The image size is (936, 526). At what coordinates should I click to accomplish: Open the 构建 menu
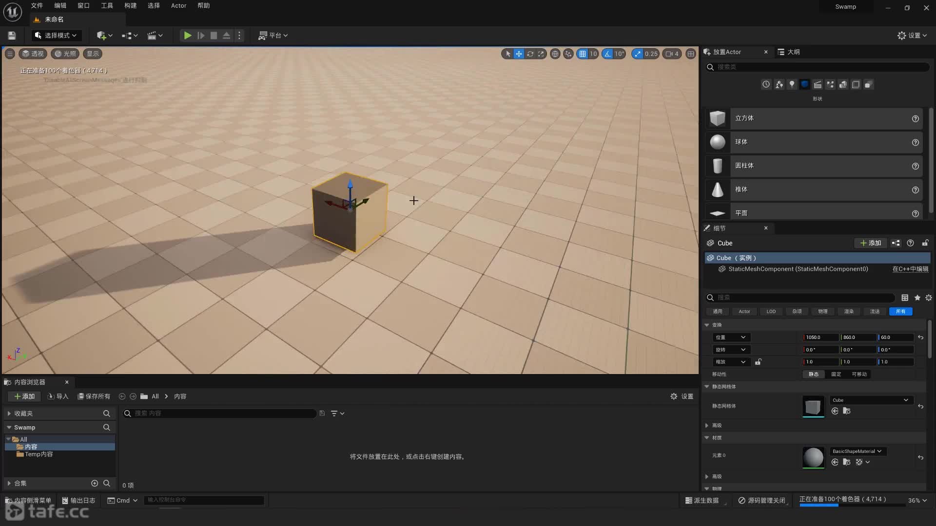click(130, 6)
